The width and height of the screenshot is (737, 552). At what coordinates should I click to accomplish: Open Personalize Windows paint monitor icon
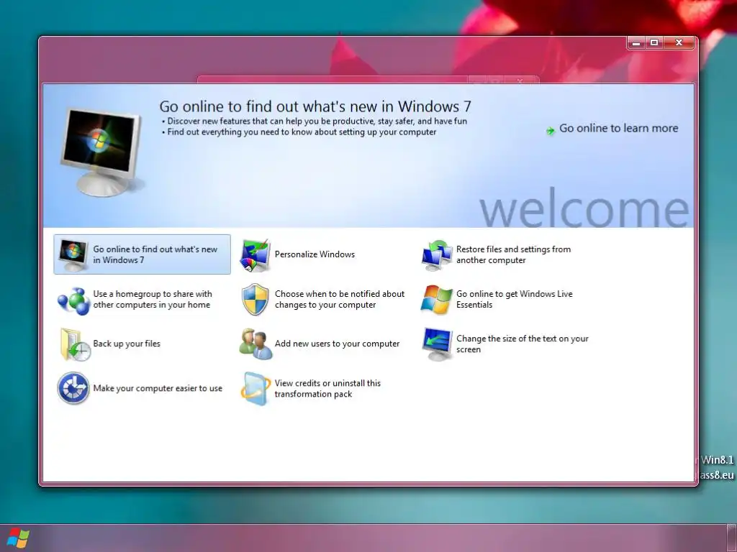[255, 255]
